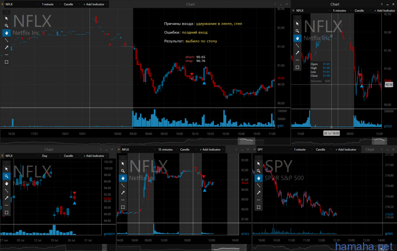Activate the zoom magnifier in NFLX 1 minute chart

[x=7, y=26]
